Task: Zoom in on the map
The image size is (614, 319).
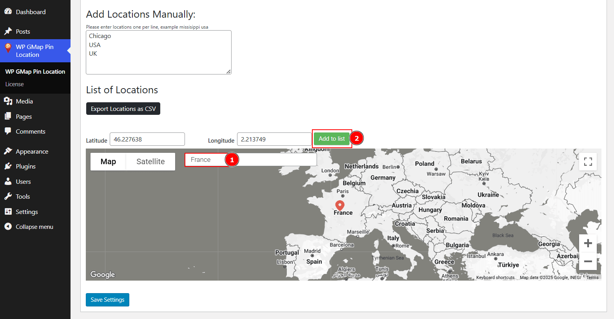Action: 588,243
